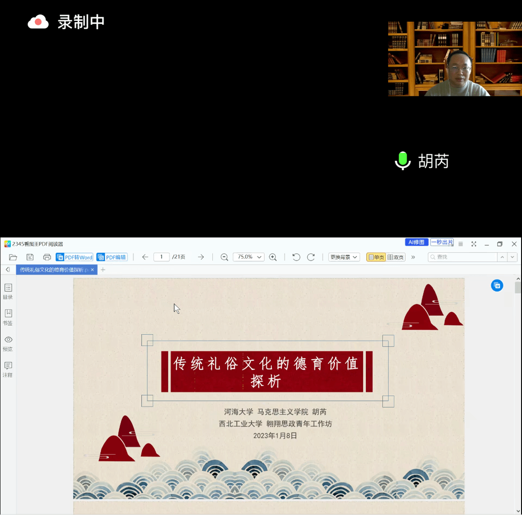Click the PDF转Word button

coord(75,257)
